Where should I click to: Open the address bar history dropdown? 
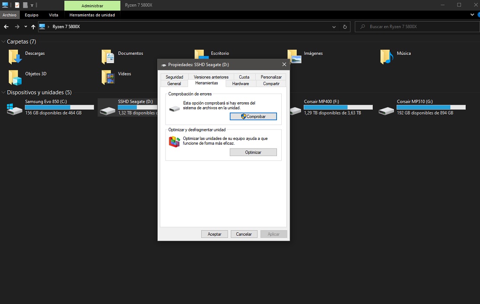click(334, 27)
